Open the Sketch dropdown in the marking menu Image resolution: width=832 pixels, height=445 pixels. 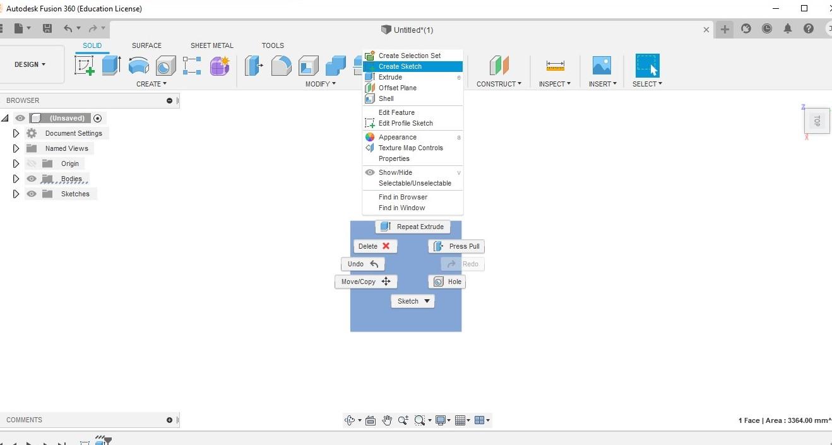(x=413, y=301)
